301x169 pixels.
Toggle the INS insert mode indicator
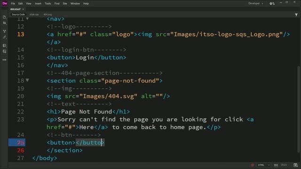click(x=276, y=165)
